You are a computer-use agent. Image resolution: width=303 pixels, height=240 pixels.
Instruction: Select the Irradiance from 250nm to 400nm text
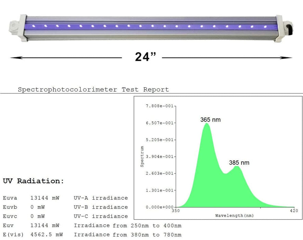point(127,226)
